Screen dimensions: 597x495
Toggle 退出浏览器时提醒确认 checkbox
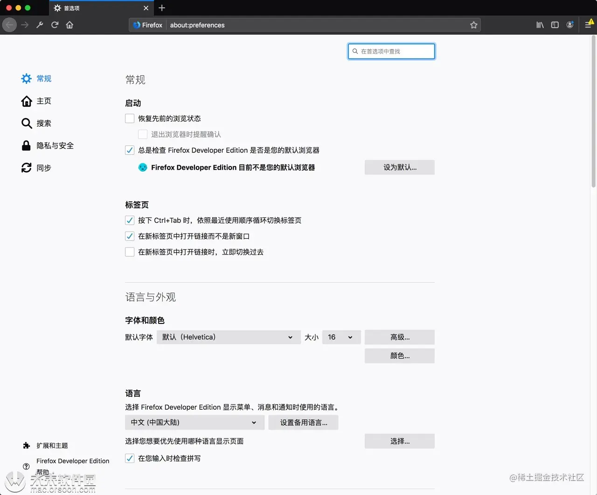[x=143, y=134]
